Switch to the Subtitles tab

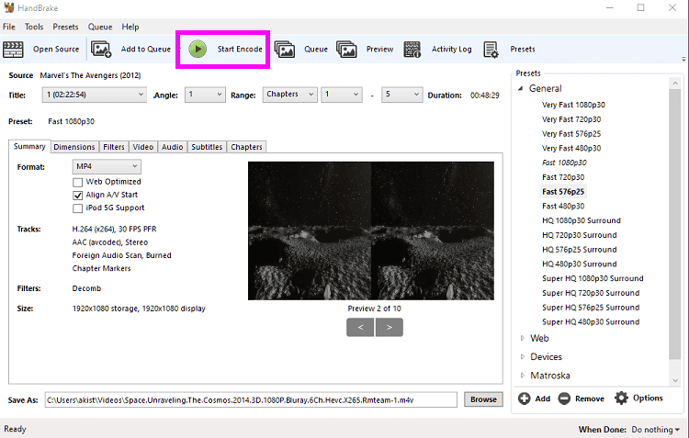coord(207,147)
